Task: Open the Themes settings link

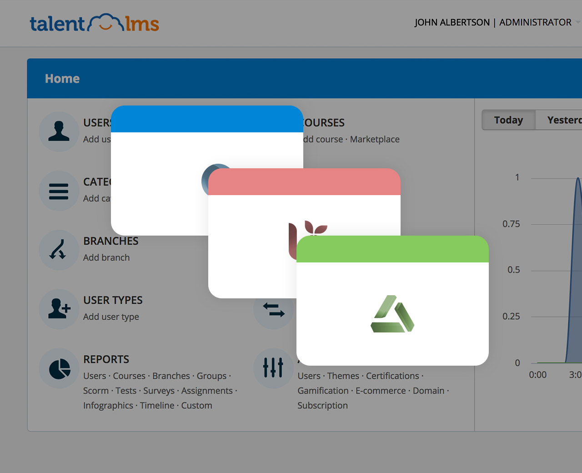Action: 343,376
